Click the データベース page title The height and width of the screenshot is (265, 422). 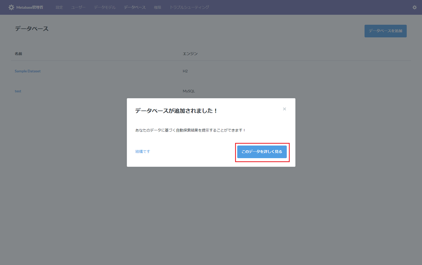point(31,29)
